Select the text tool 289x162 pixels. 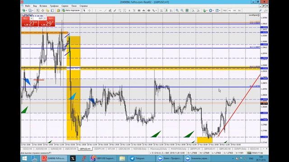[130, 10]
